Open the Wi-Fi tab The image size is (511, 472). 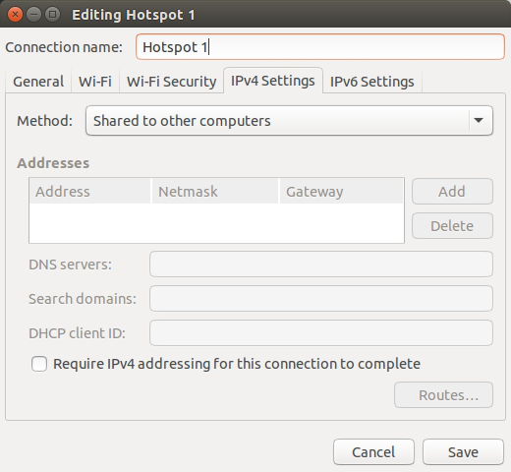pyautogui.click(x=95, y=82)
